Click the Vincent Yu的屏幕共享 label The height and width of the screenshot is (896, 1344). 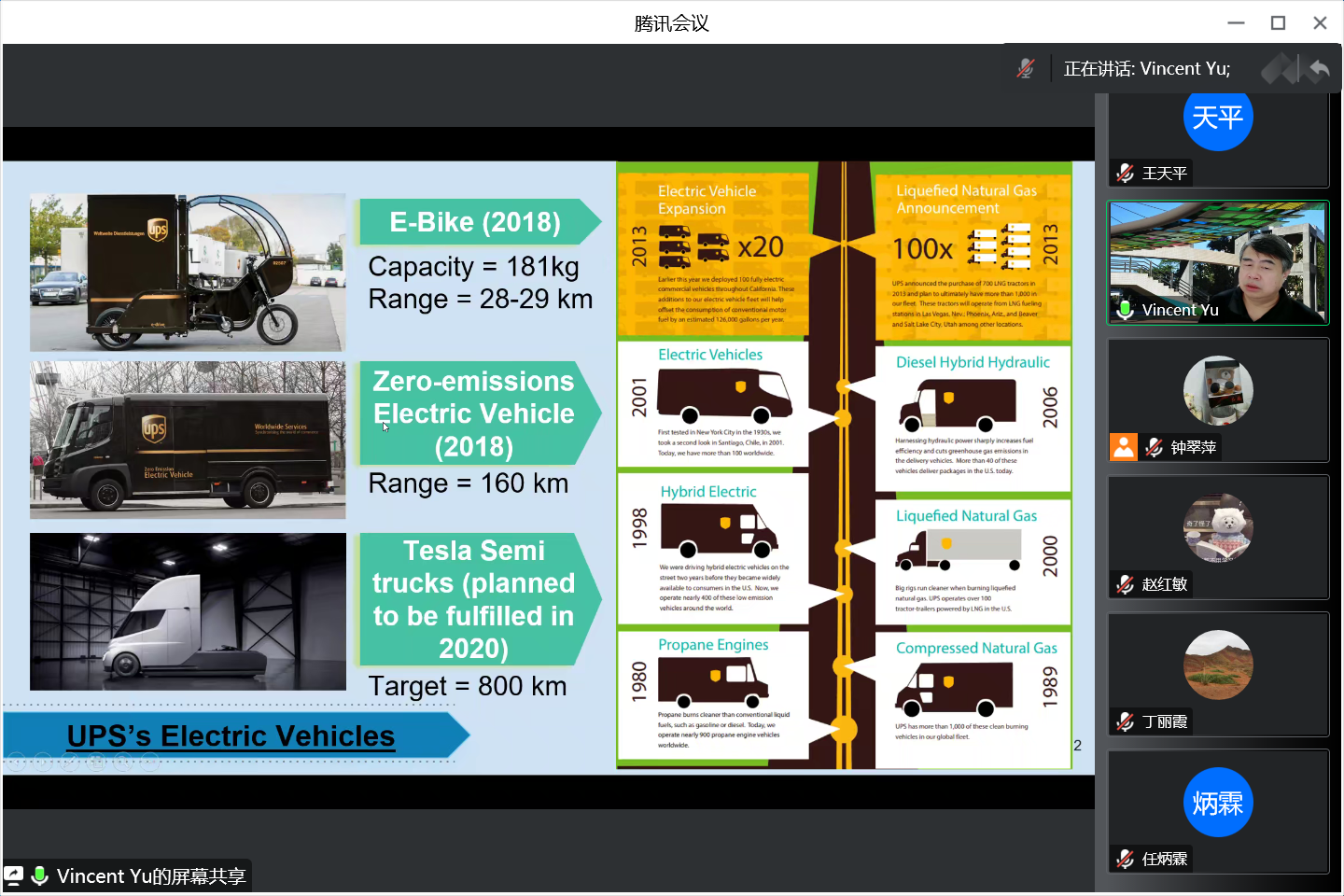click(x=150, y=875)
